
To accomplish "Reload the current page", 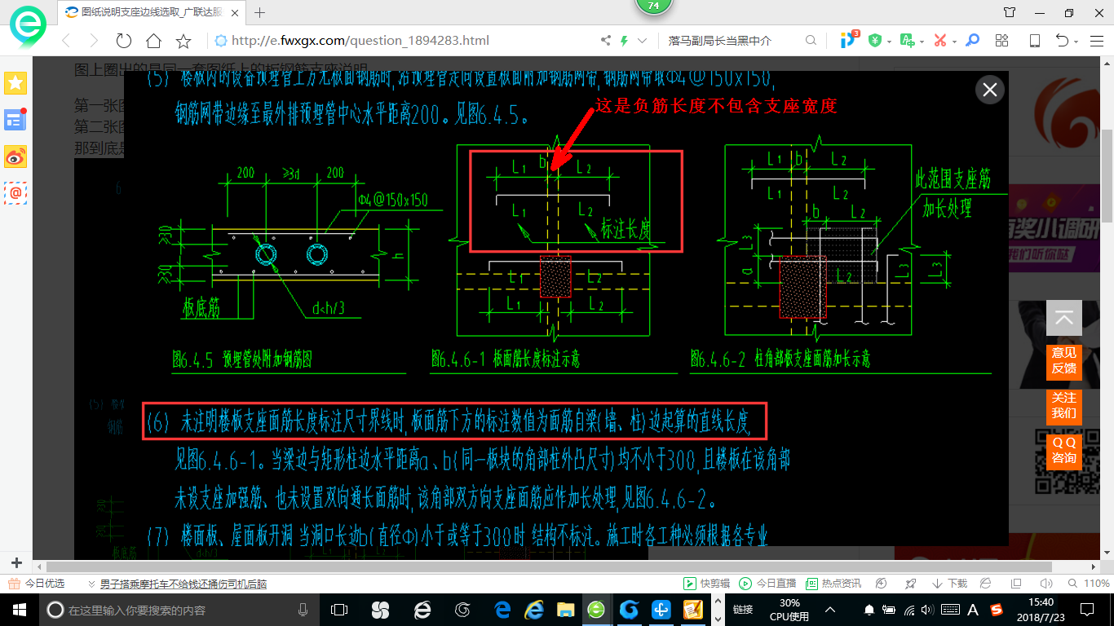I will [x=124, y=41].
